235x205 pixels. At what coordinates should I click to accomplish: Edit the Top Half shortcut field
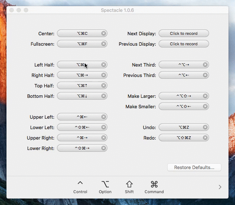(82, 86)
